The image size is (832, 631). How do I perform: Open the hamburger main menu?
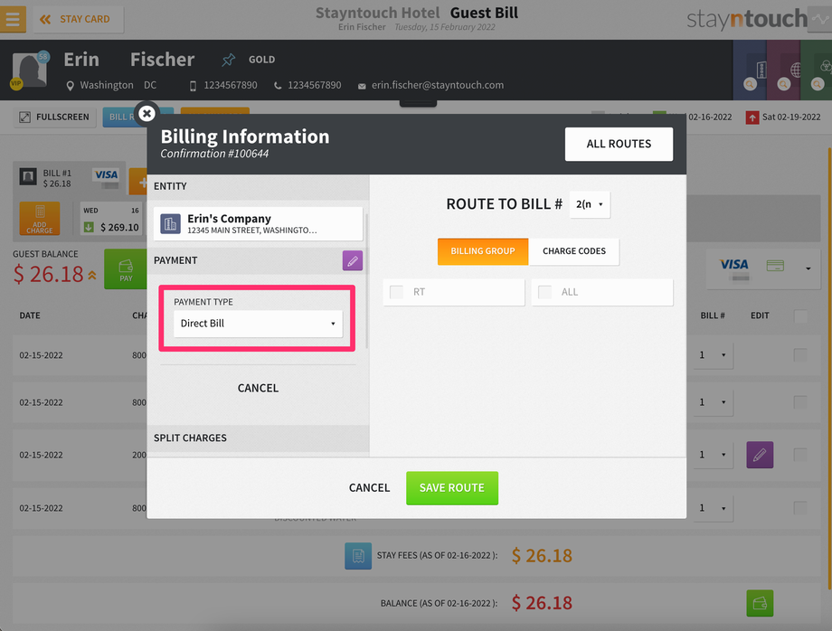point(12,19)
